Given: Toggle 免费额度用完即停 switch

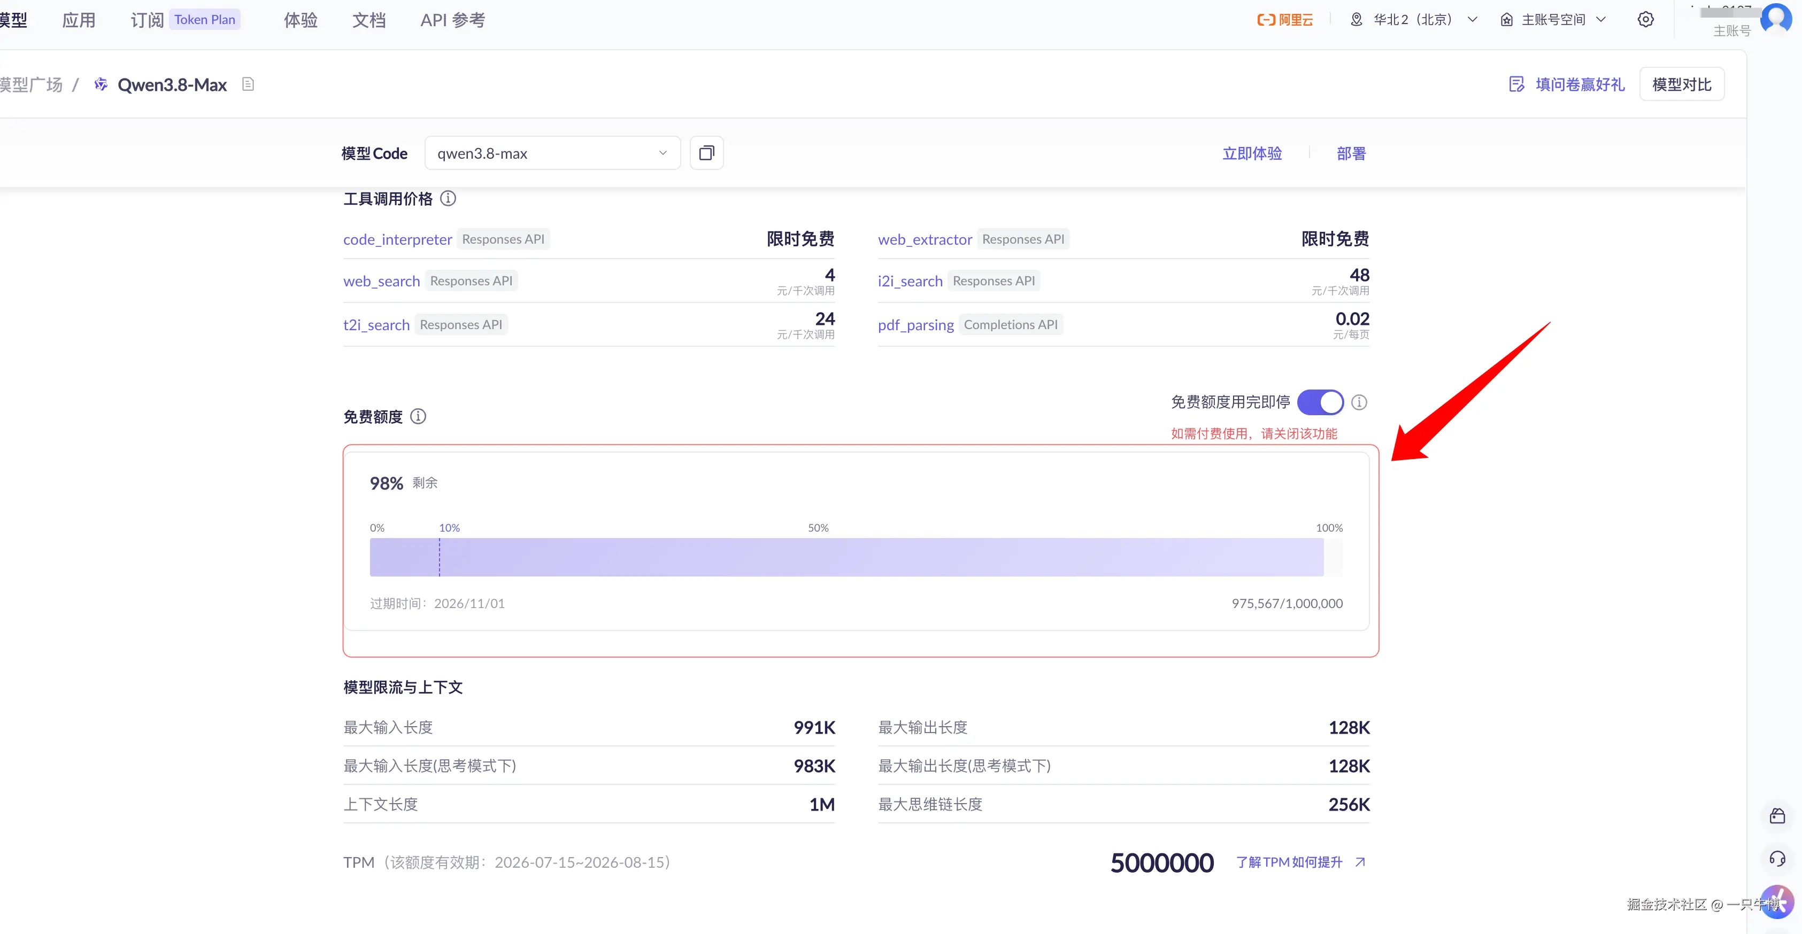Looking at the screenshot, I should (1320, 403).
